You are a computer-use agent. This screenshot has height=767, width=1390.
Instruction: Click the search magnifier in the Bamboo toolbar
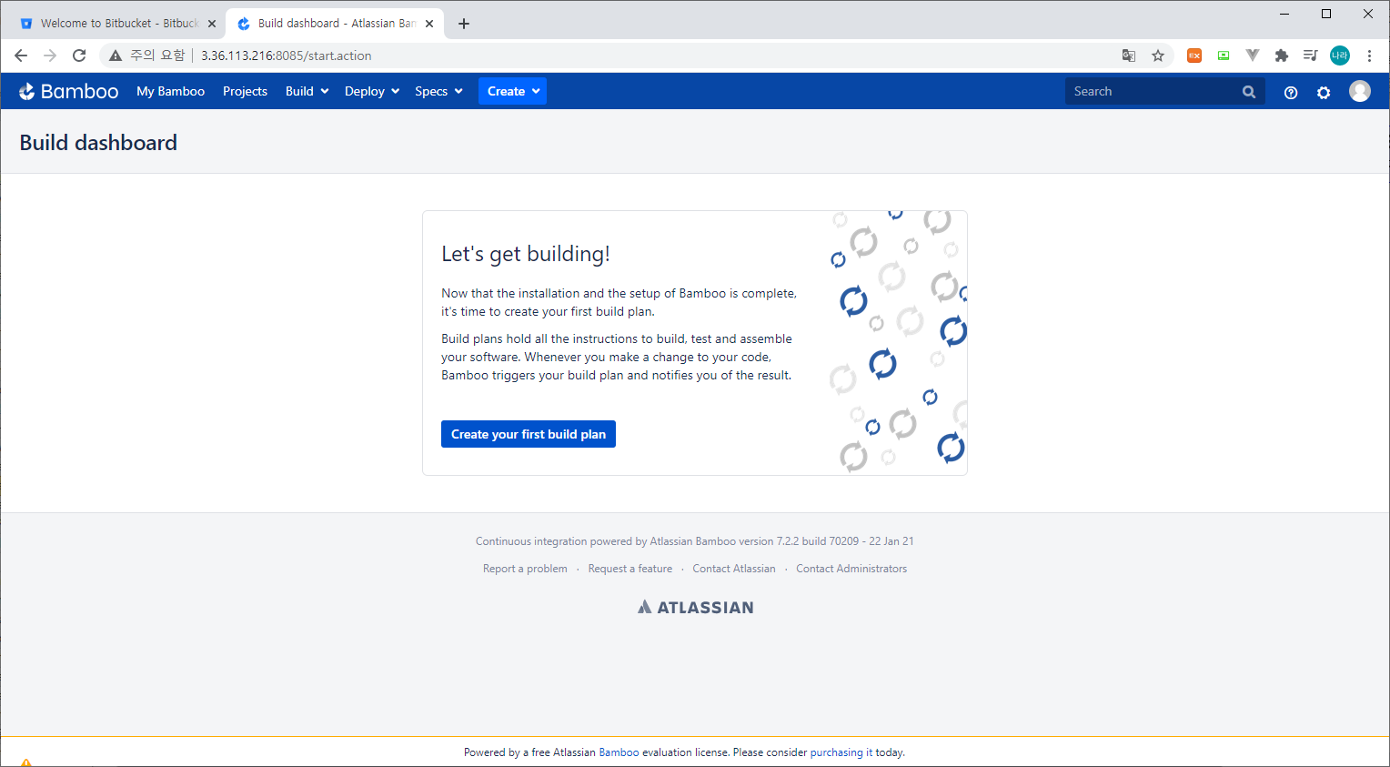tap(1248, 91)
